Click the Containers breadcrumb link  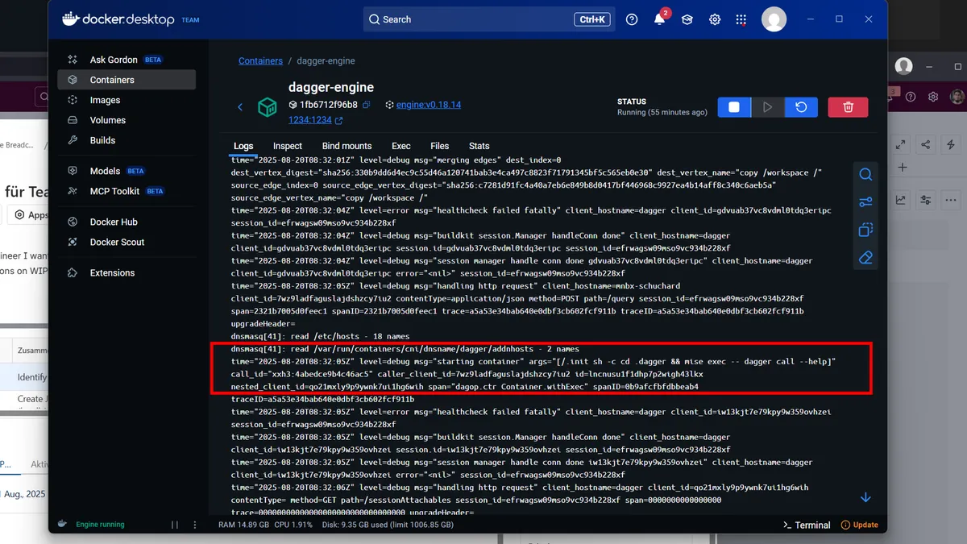[x=260, y=60]
